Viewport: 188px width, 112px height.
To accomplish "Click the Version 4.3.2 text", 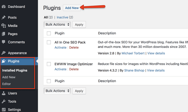I will pyautogui.click(x=107, y=70).
